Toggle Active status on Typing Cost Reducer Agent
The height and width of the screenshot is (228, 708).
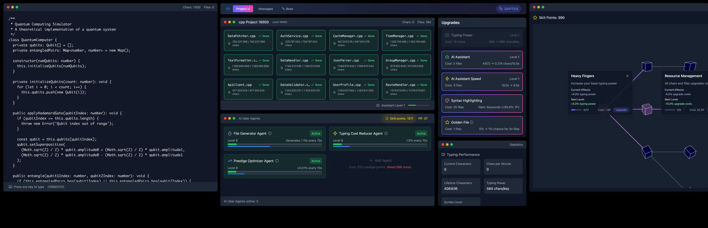[x=421, y=133]
